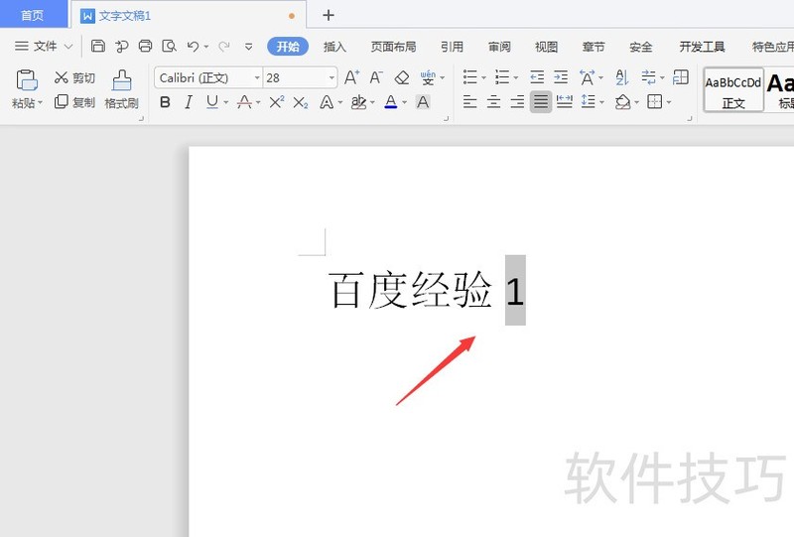
Task: Copy selection with 复制 button
Action: [x=74, y=102]
